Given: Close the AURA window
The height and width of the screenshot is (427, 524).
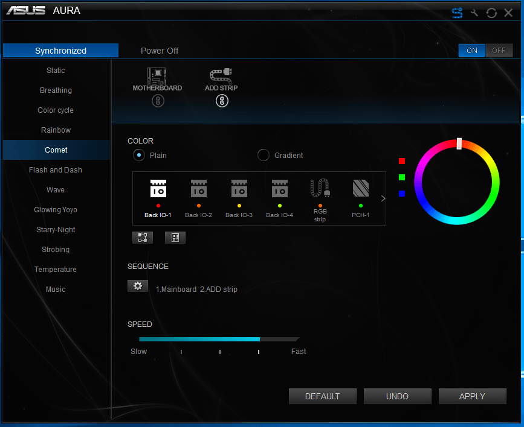Looking at the screenshot, I should pos(508,13).
